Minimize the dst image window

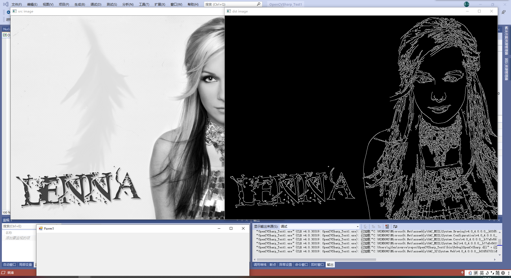tap(467, 11)
